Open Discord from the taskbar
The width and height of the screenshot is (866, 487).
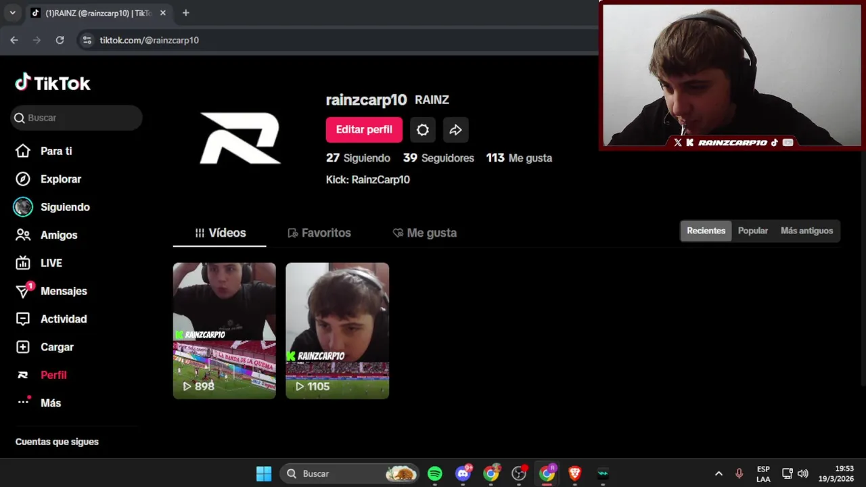[x=463, y=473]
